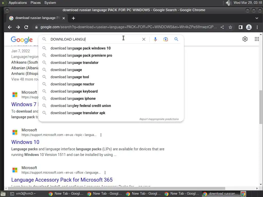
Task: Open the System menu
Action: pos(50,3)
